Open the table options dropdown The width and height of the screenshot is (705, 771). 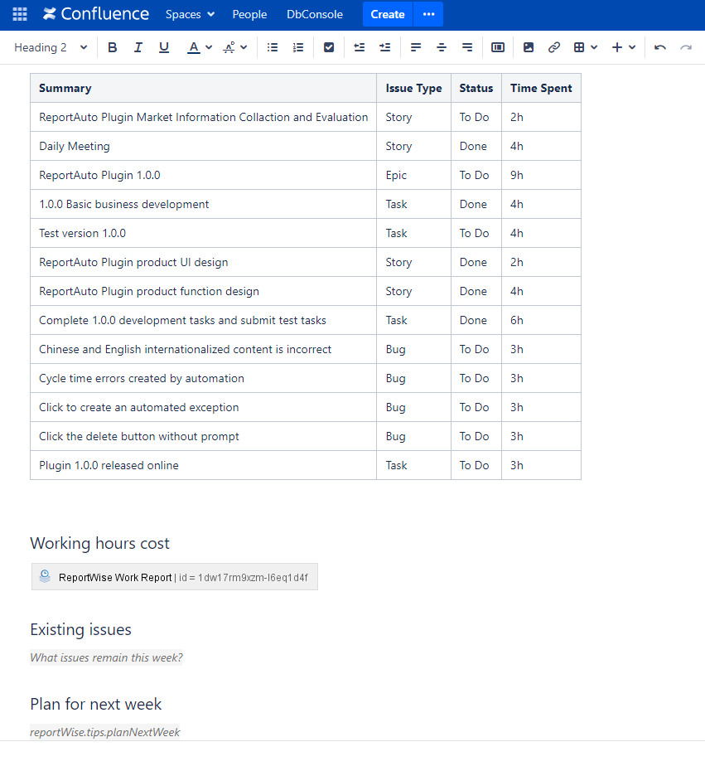pos(586,47)
